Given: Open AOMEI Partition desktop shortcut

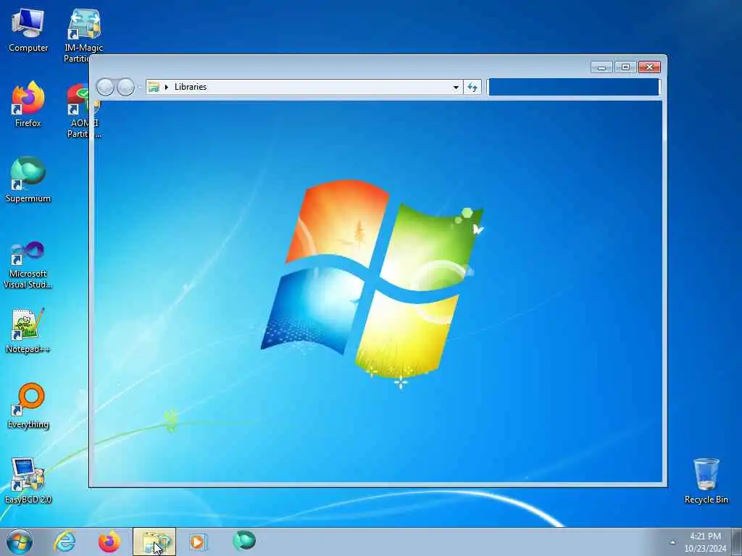Looking at the screenshot, I should (x=83, y=111).
